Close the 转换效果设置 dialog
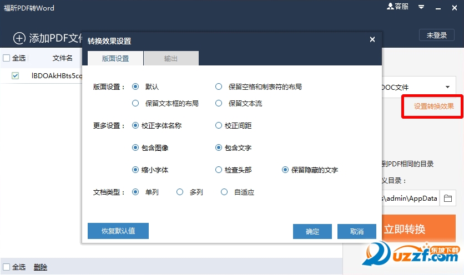 (372, 39)
